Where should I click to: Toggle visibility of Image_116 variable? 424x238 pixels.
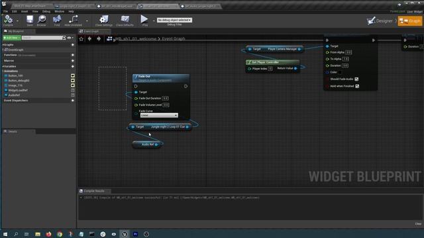(72, 85)
